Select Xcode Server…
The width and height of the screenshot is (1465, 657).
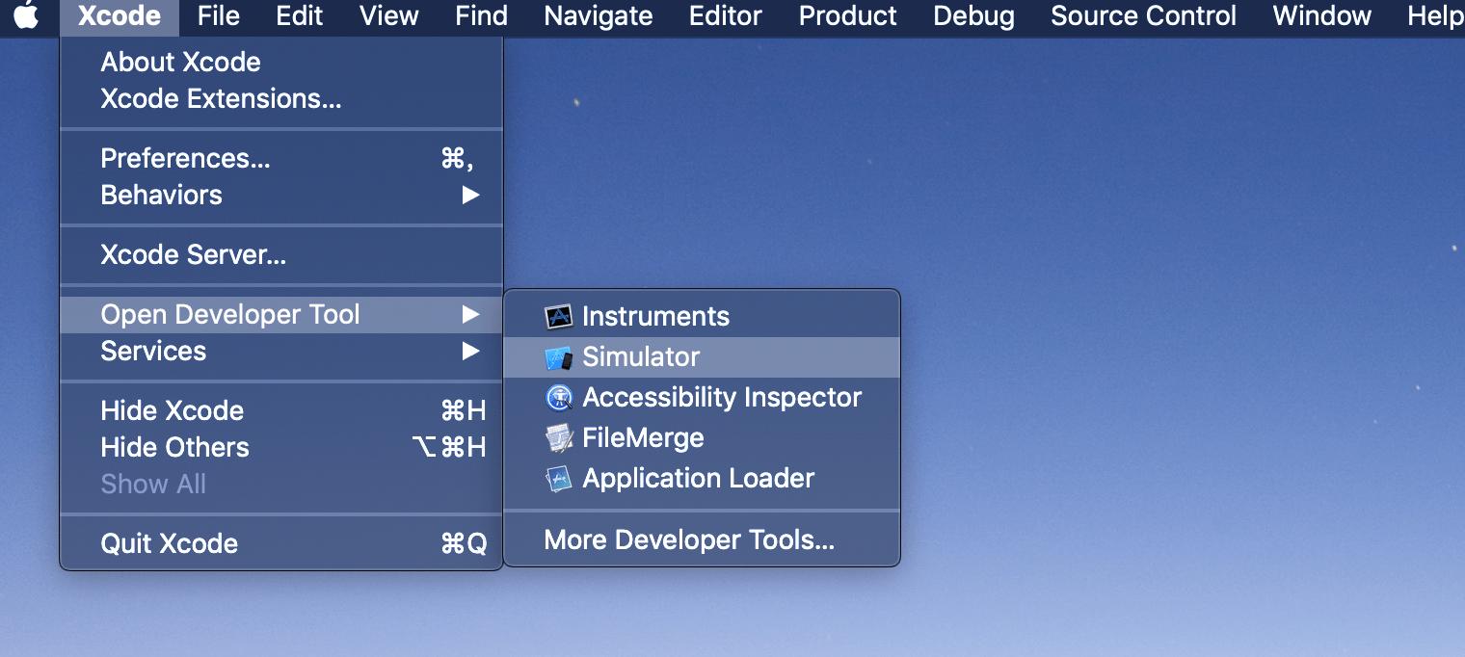(x=193, y=255)
